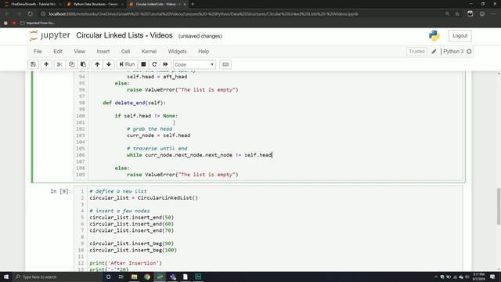Viewport: 501px width, 282px height.
Task: Open the Cell menu
Action: click(125, 52)
